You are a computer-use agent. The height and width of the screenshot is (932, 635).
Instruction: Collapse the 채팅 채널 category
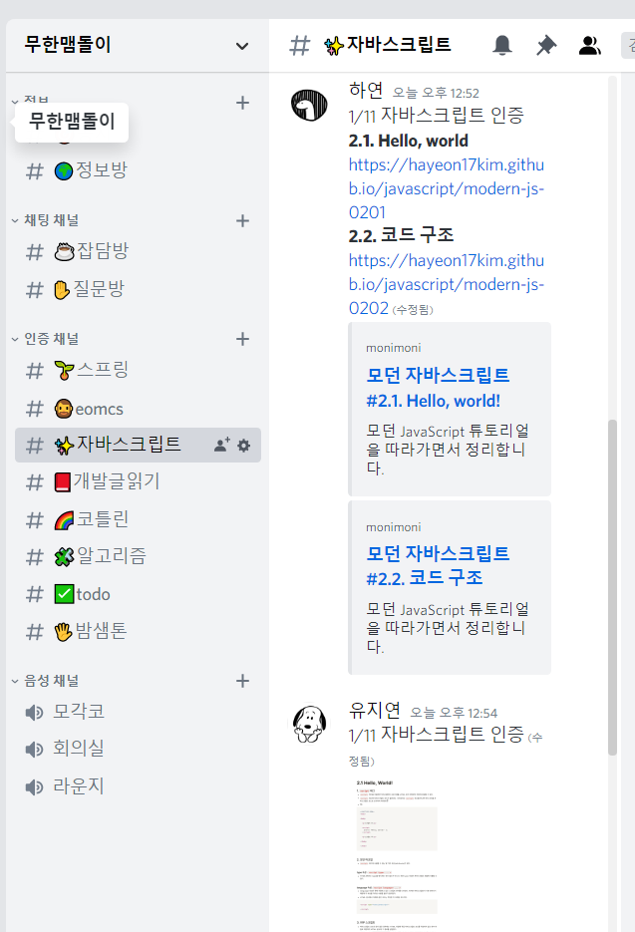click(45, 220)
